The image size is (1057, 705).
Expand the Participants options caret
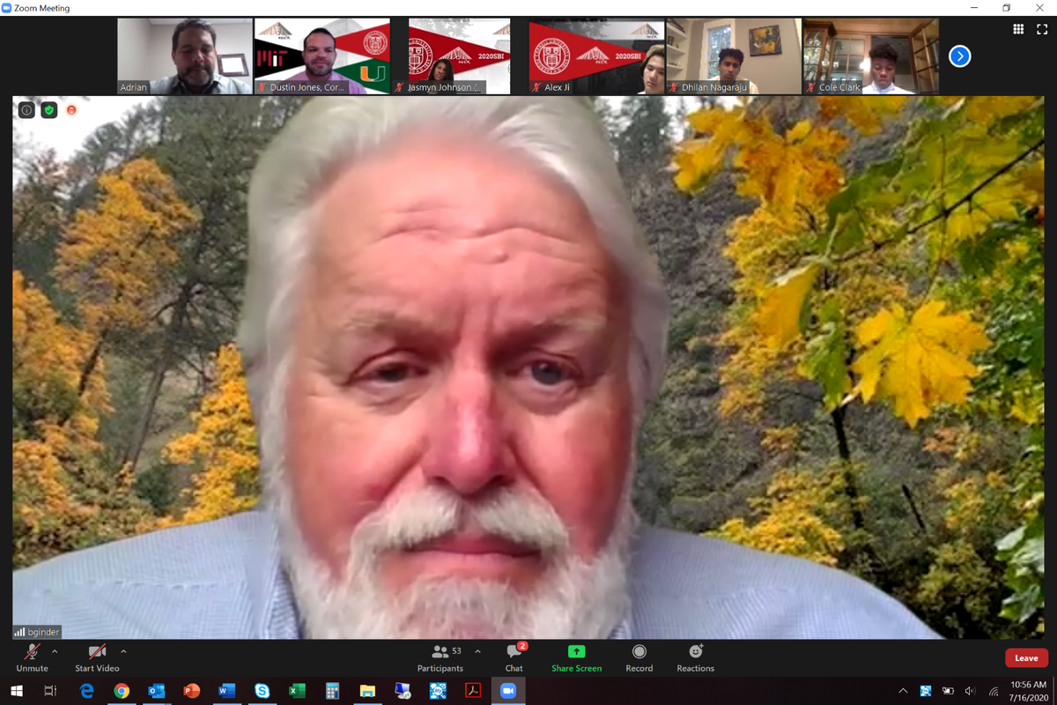click(x=477, y=652)
